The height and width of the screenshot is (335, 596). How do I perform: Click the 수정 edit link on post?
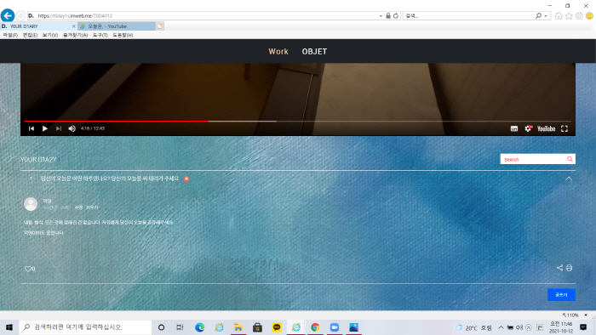click(78, 207)
